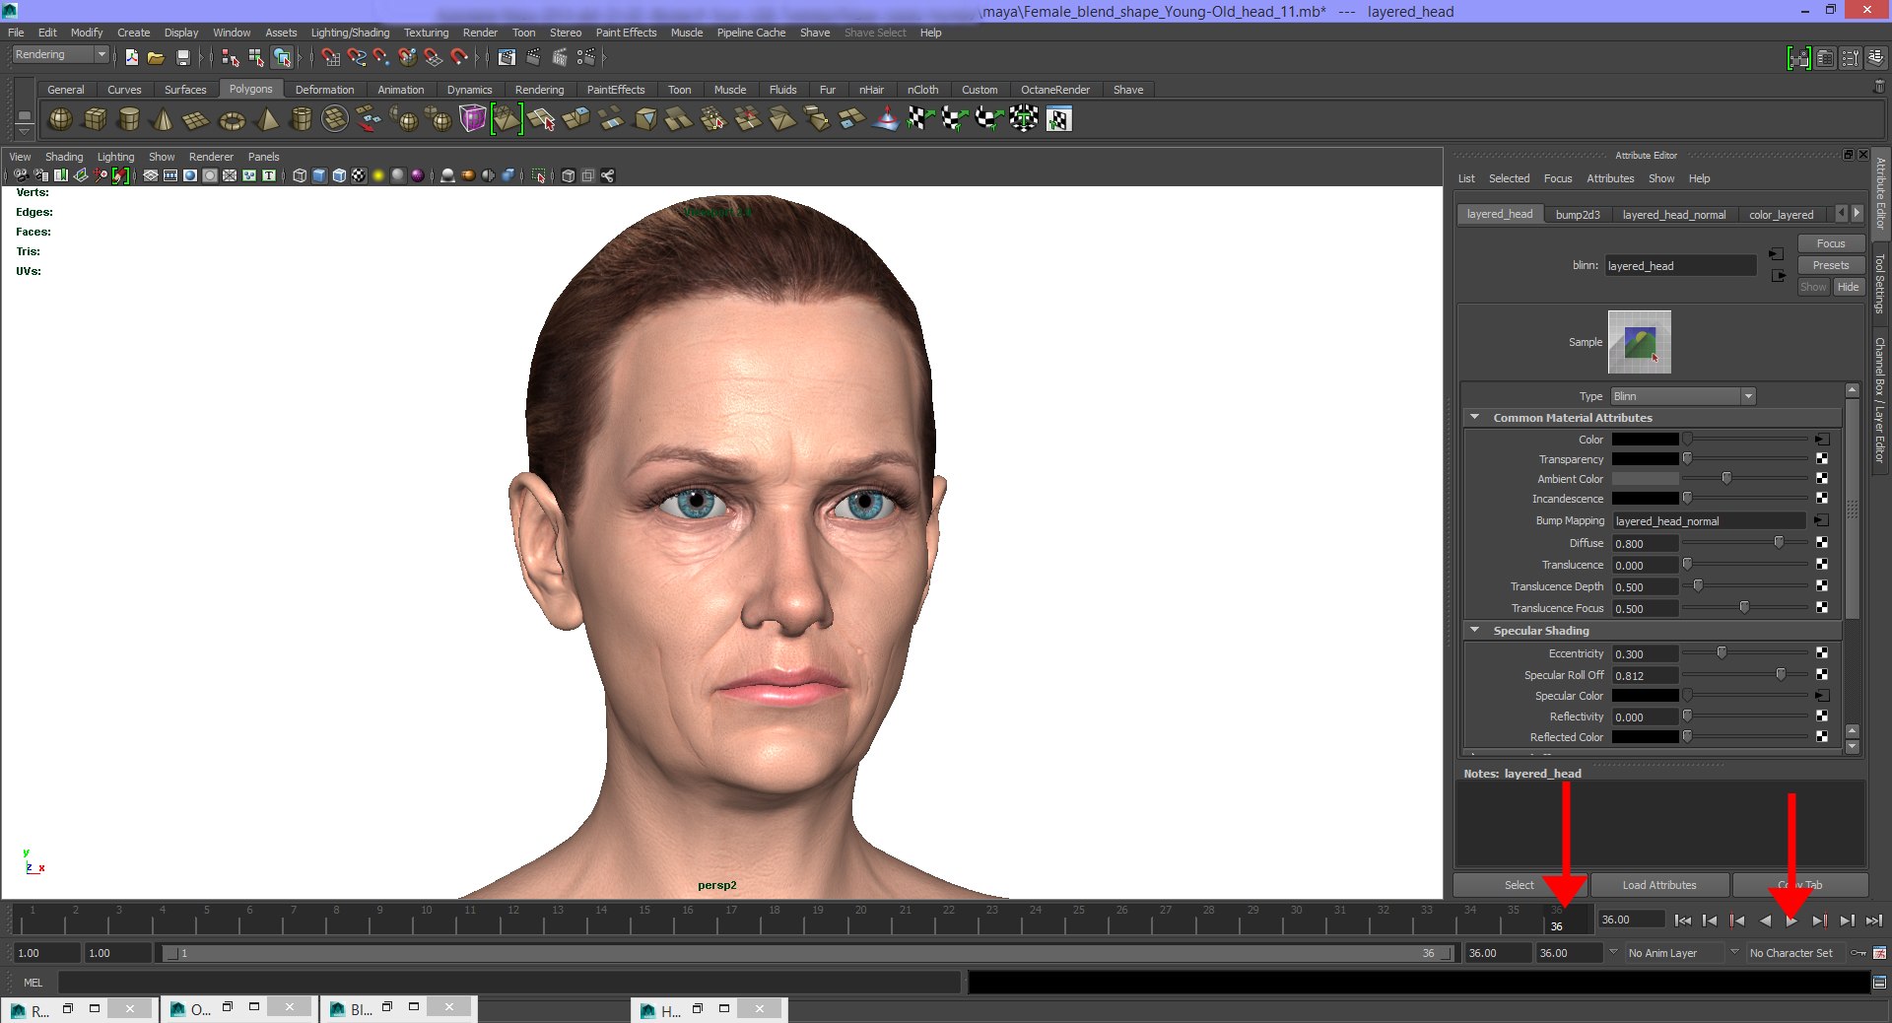Open the material Type dropdown showing Blinn
The width and height of the screenshot is (1892, 1023).
(x=1683, y=396)
